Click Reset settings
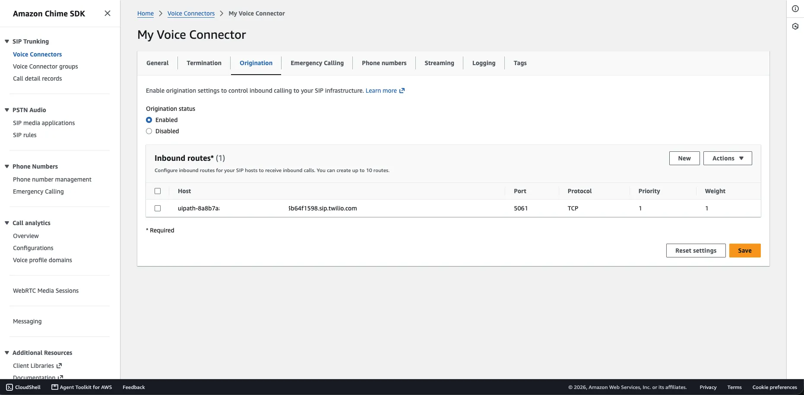 [696, 251]
